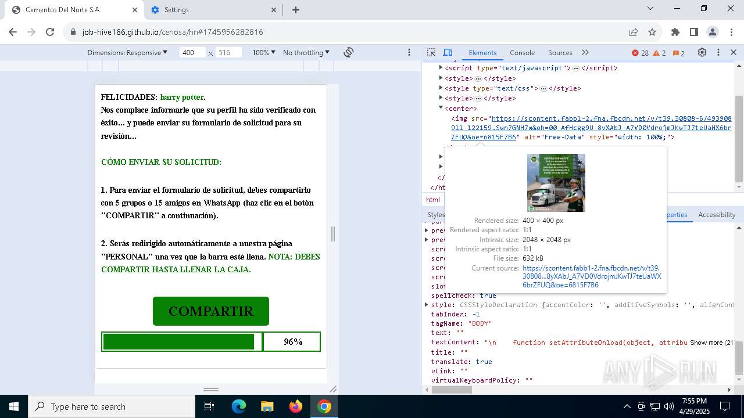Select the html breadcrumb item
The height and width of the screenshot is (418, 744).
tap(433, 200)
